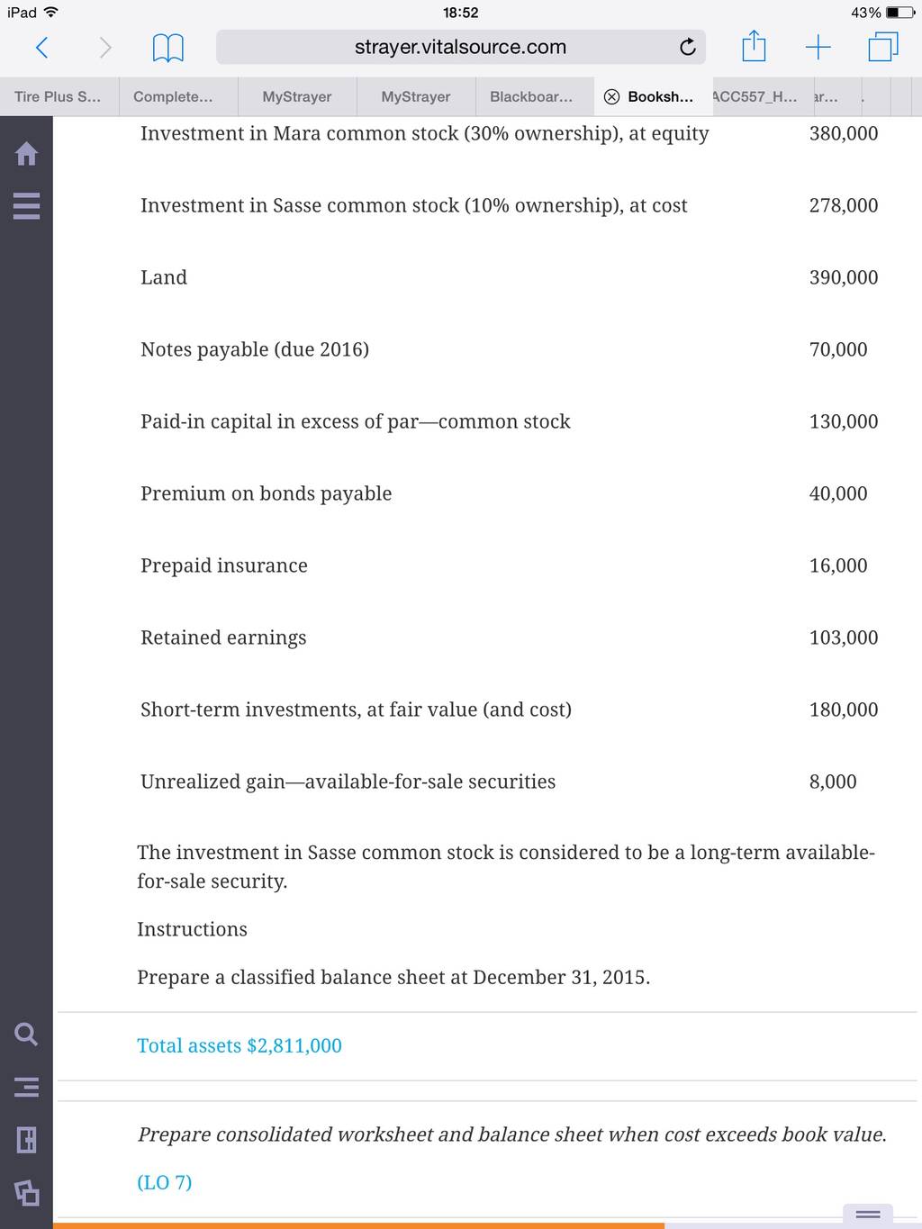Tap the pull-up handle above the progress bar
The width and height of the screenshot is (922, 1229).
click(868, 1214)
